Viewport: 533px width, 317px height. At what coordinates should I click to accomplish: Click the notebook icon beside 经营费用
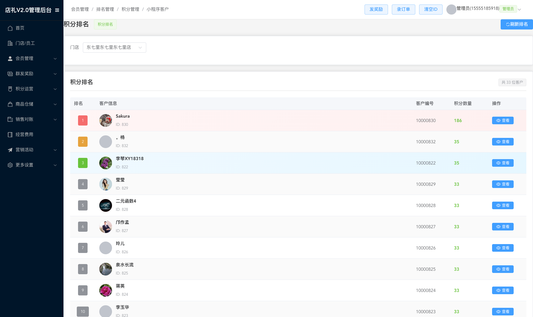point(10,135)
